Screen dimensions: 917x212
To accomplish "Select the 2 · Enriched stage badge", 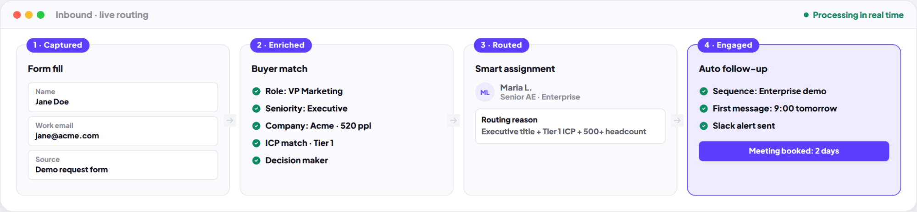I will [281, 45].
